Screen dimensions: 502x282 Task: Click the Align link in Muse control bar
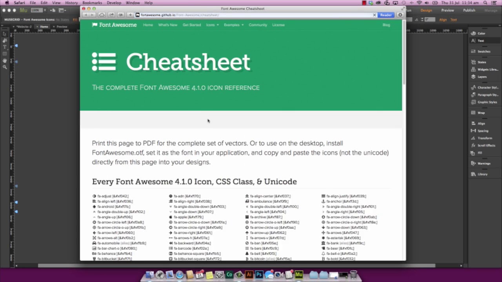[443, 20]
